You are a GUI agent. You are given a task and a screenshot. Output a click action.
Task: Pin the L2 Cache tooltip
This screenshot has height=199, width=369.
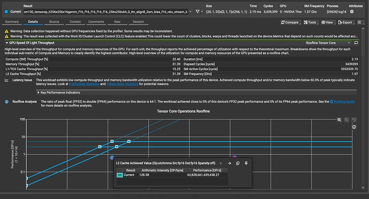click(246, 163)
